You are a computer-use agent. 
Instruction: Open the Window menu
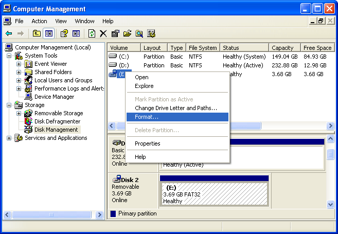point(84,21)
